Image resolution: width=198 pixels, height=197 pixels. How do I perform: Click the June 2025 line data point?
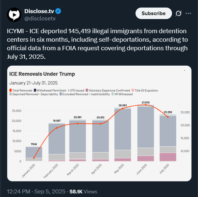point(146,105)
